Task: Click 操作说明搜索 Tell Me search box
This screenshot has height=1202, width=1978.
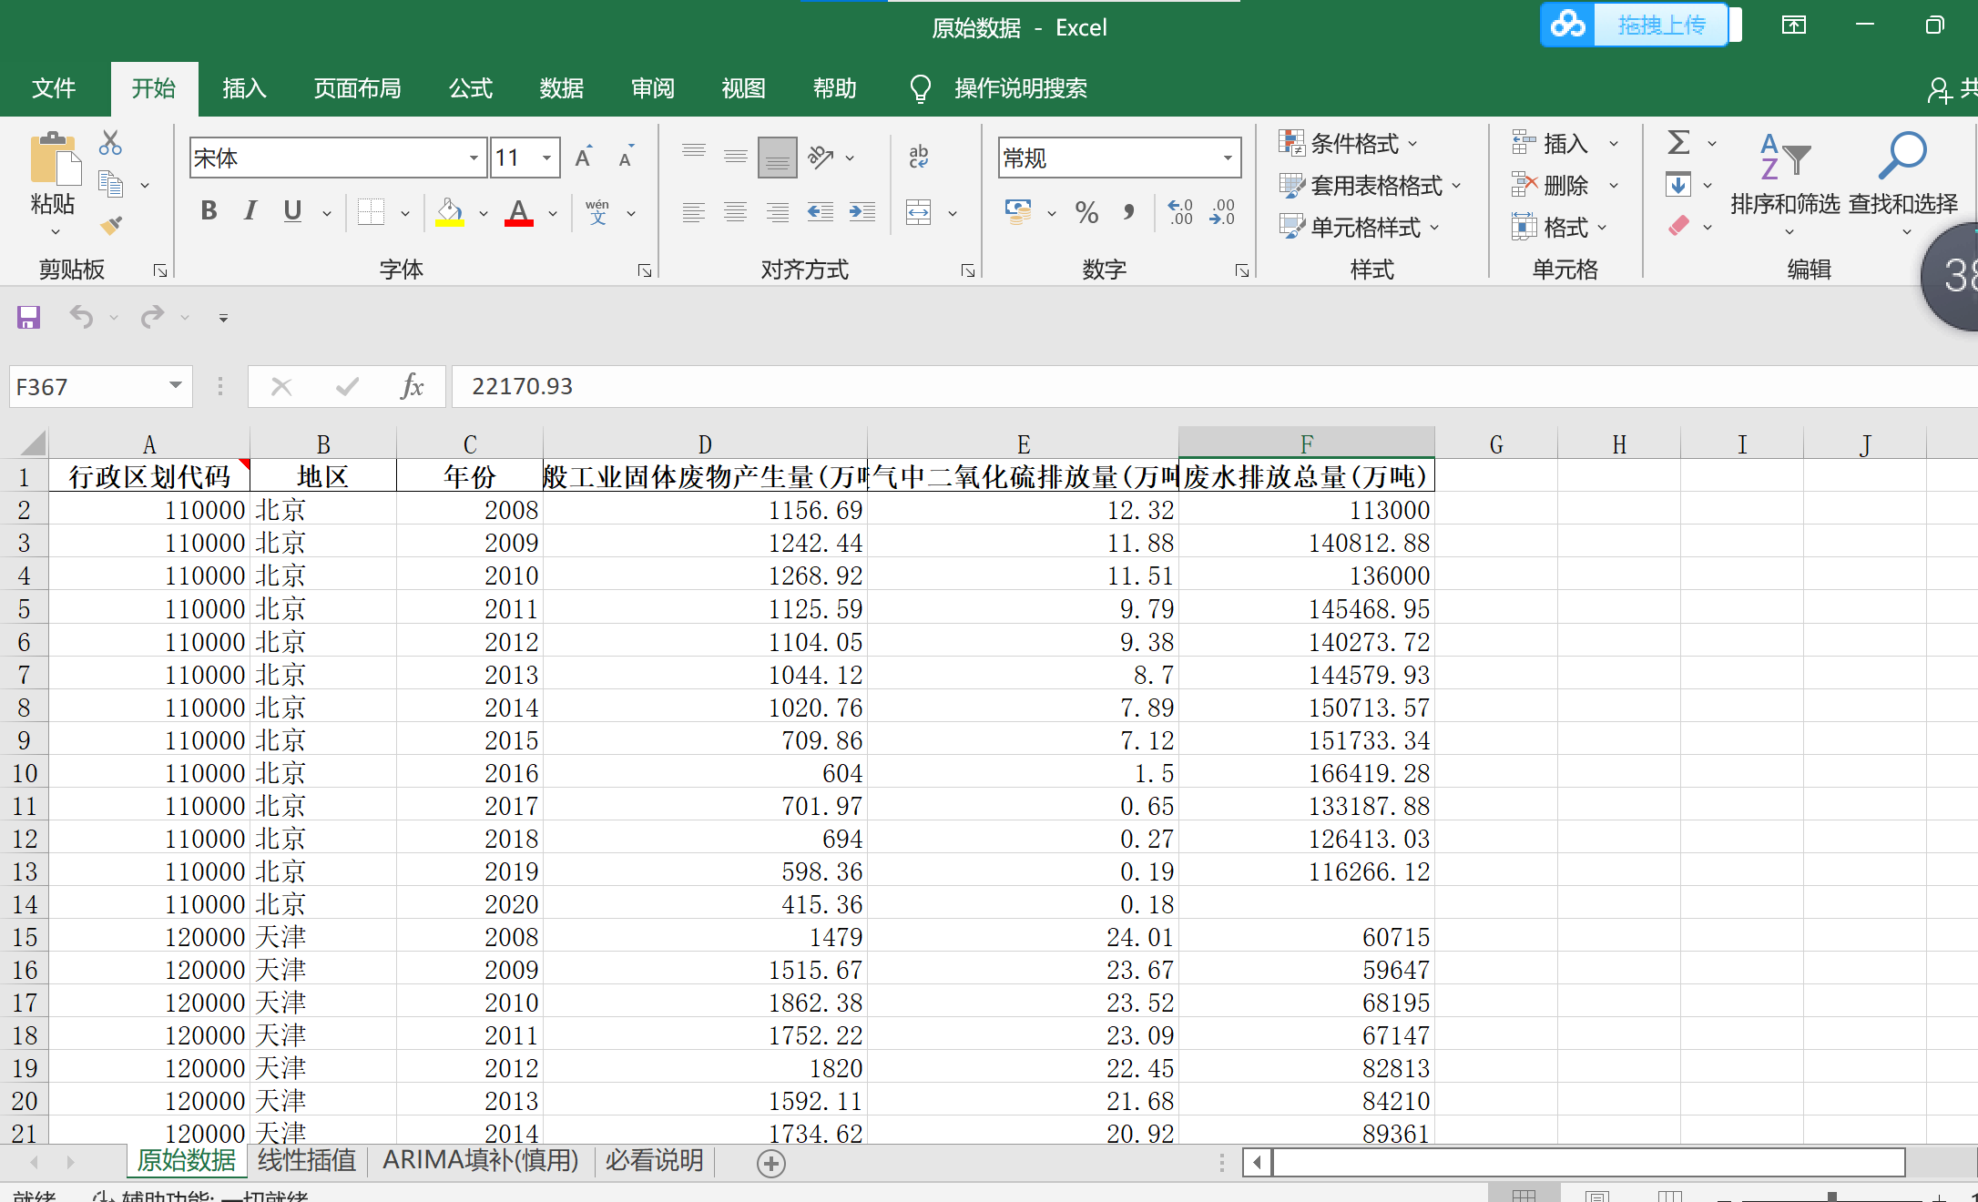Action: (x=1020, y=88)
